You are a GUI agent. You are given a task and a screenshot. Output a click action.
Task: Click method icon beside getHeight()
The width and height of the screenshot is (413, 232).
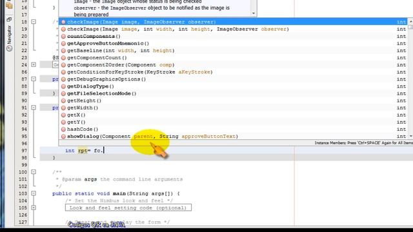(x=63, y=101)
